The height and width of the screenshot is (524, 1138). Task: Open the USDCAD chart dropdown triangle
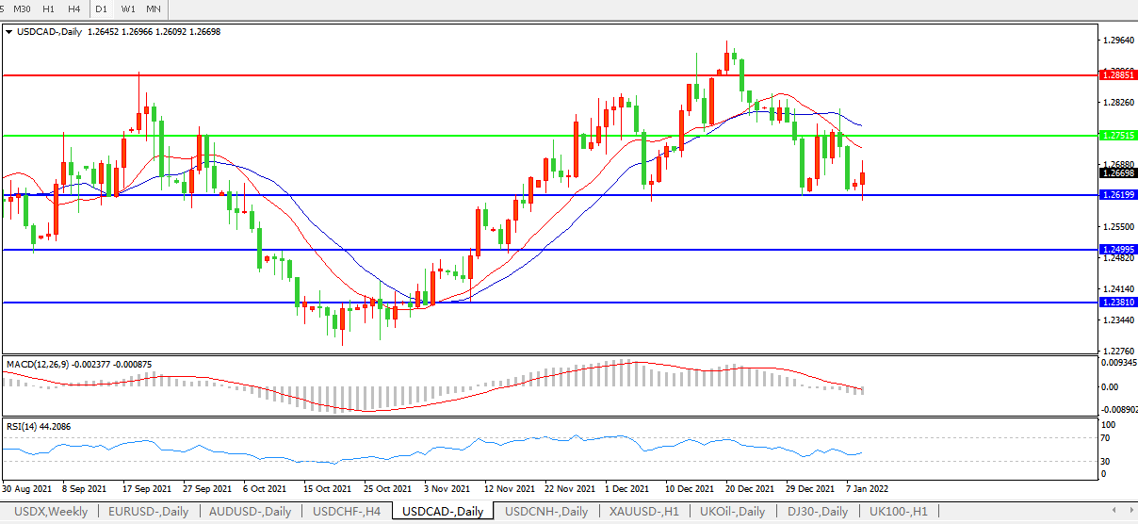point(9,31)
